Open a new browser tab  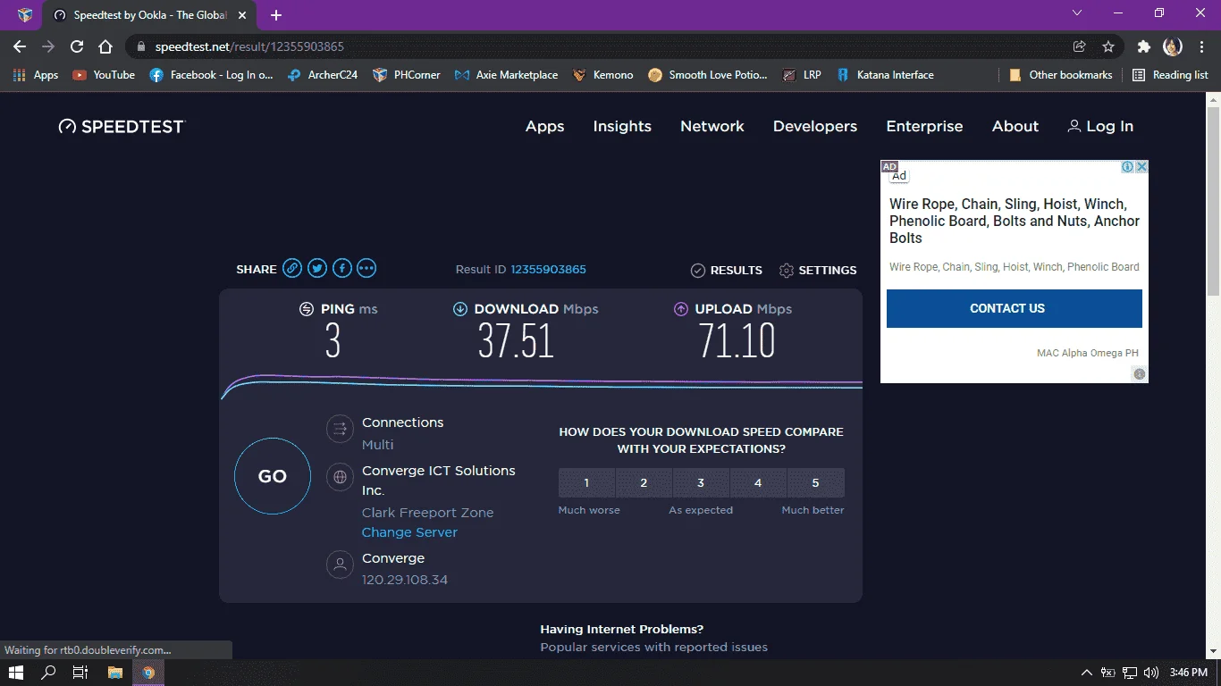[x=276, y=15]
